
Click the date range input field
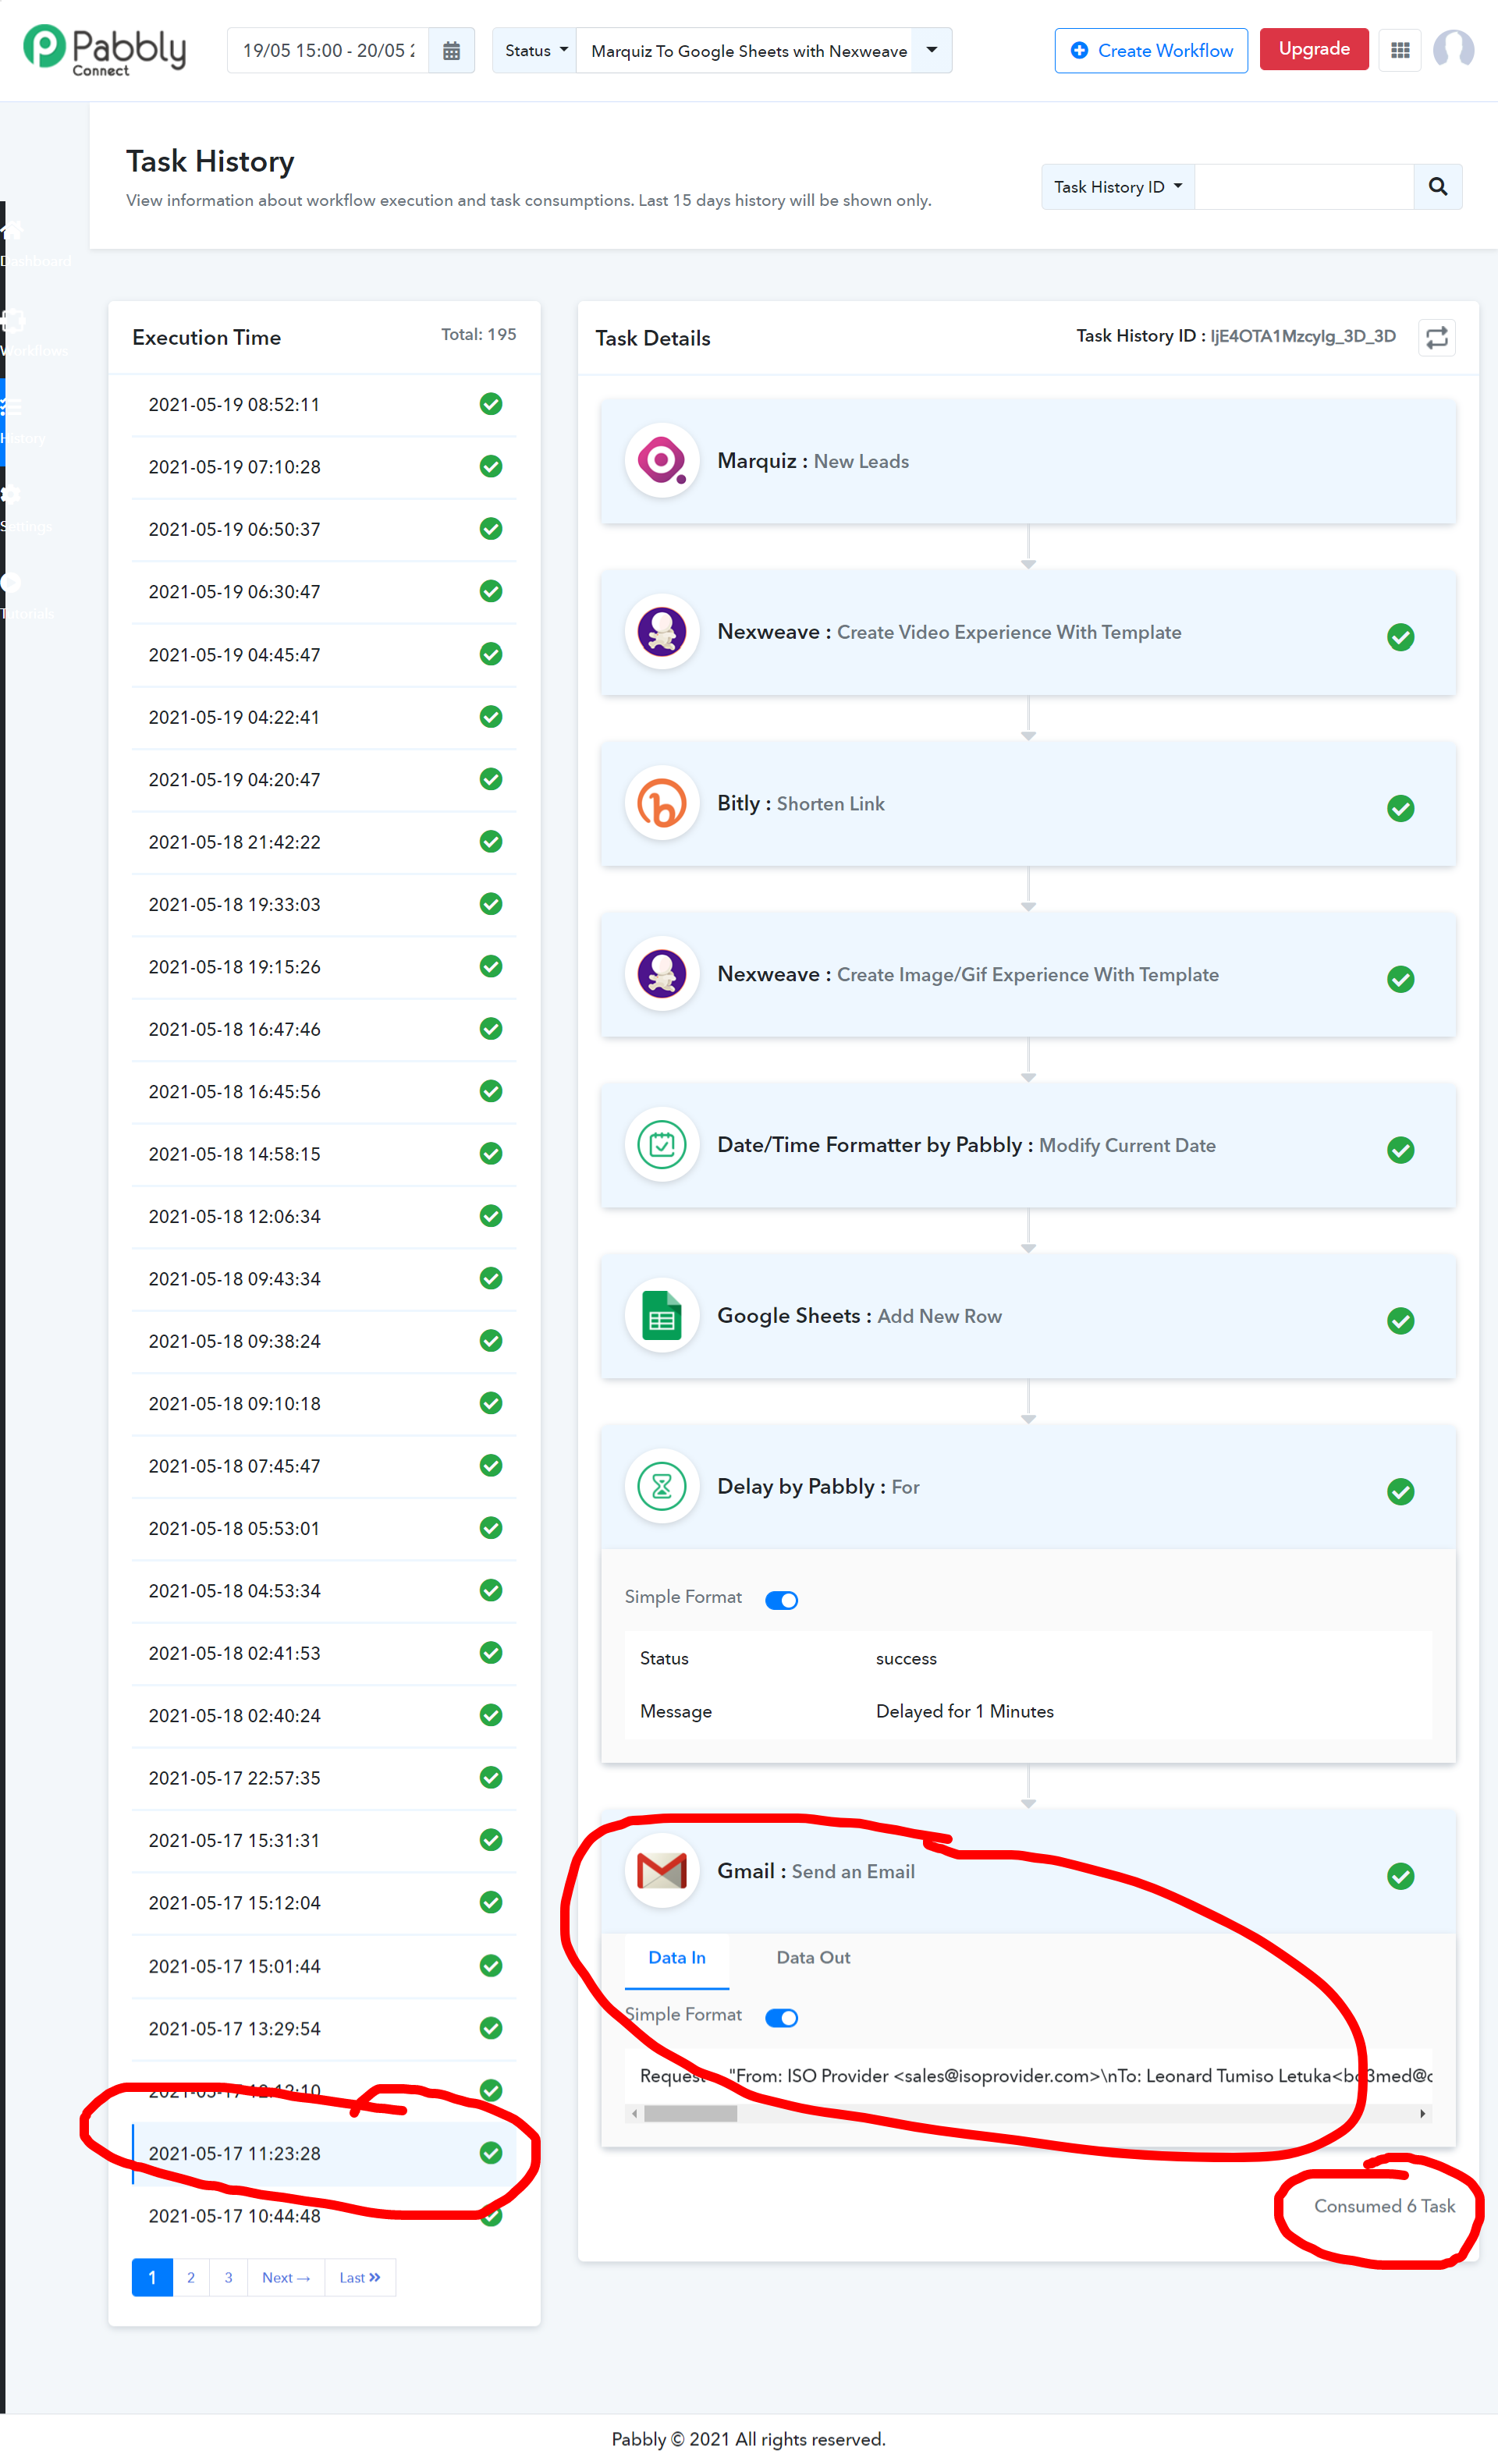click(x=328, y=51)
